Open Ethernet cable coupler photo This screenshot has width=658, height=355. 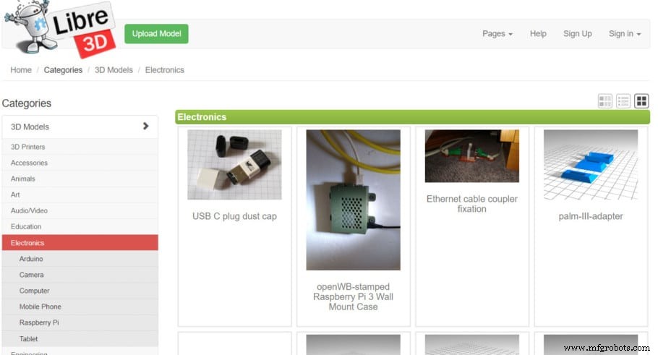472,156
